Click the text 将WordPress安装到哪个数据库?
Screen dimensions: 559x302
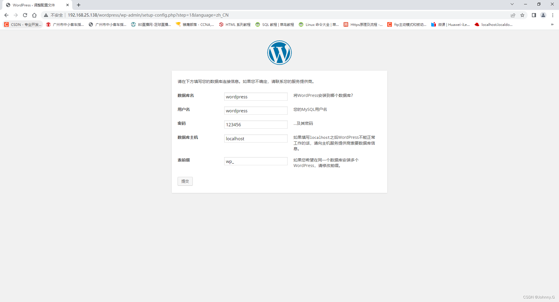[x=323, y=95]
